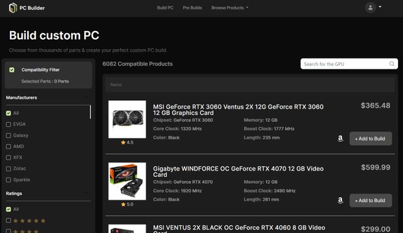Select the five-star rating filter checkbox
The width and height of the screenshot is (403, 233).
point(8,220)
